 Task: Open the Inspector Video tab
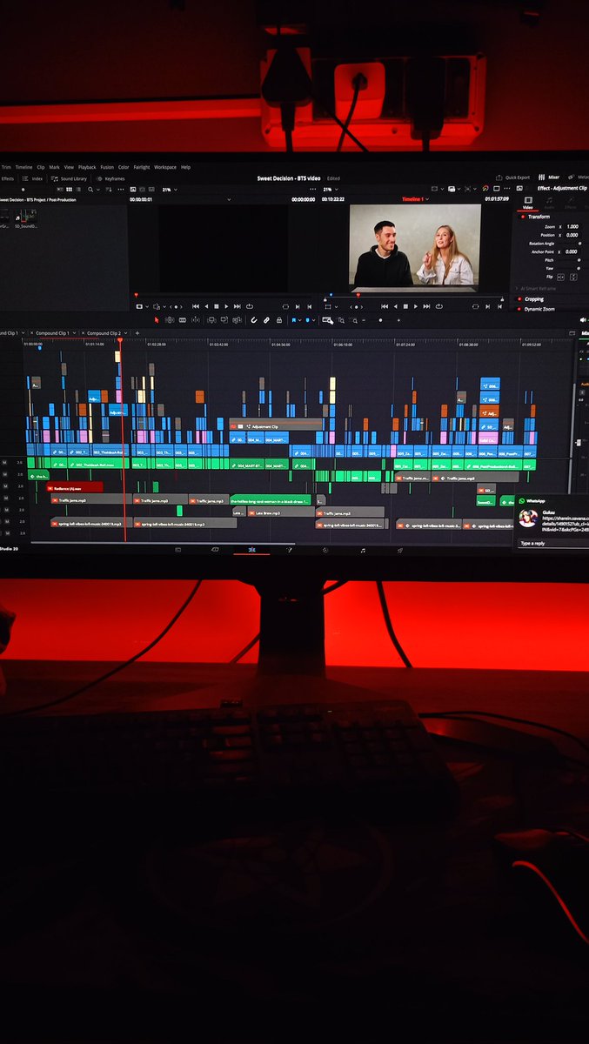click(x=527, y=202)
